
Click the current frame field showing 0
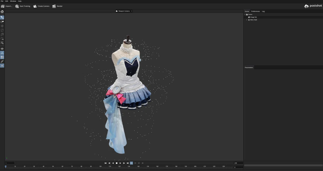coord(238,167)
